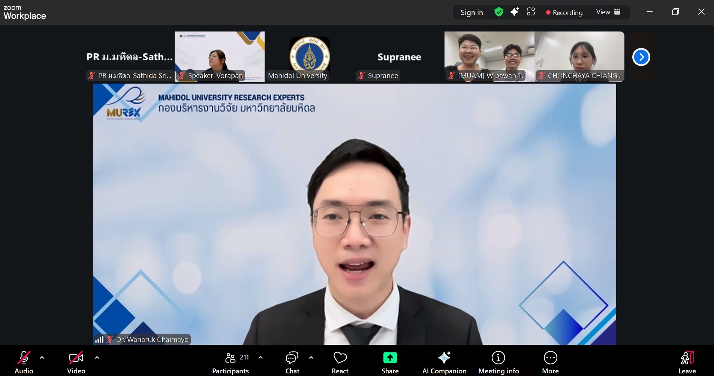Expand the chevron next to Chat
Image resolution: width=714 pixels, height=376 pixels.
tap(311, 358)
